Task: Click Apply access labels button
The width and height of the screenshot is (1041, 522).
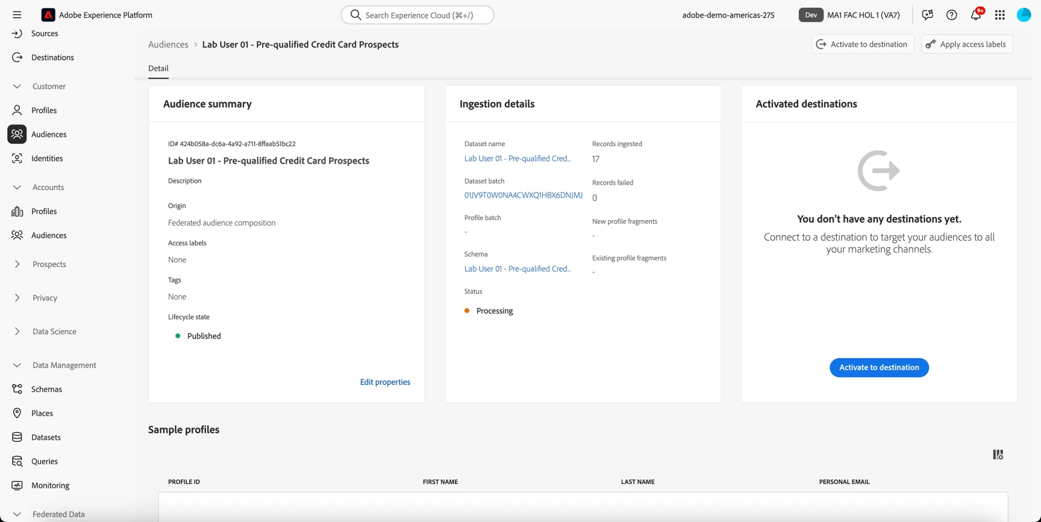Action: (x=967, y=44)
